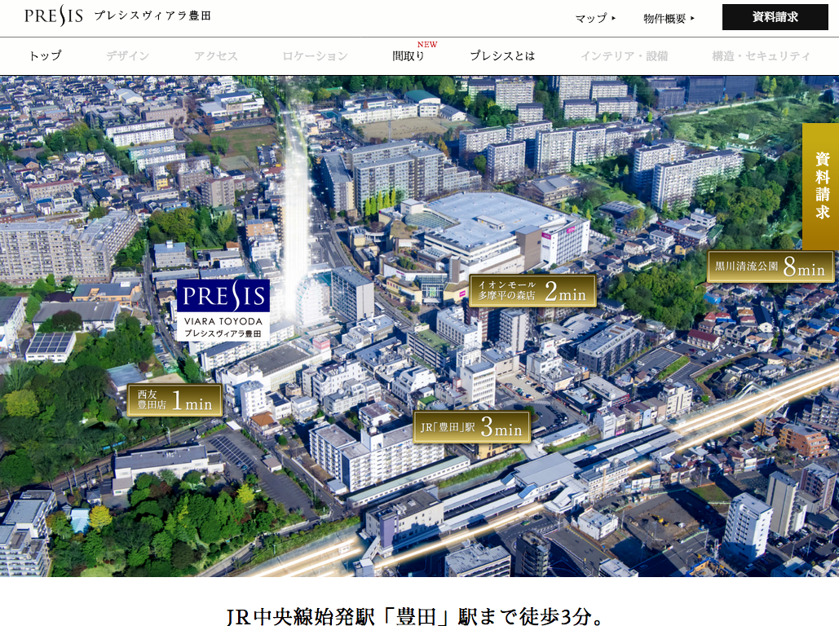The height and width of the screenshot is (626, 839).
Task: Go to the トップ navigation item
Action: coord(45,56)
